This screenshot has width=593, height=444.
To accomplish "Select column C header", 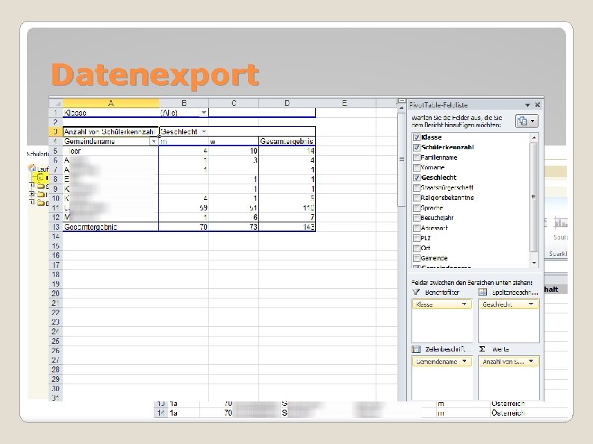I will (234, 103).
